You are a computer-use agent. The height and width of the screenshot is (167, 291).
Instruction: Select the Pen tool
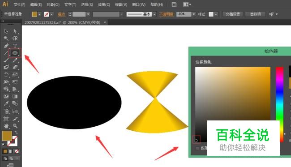coord(6,46)
